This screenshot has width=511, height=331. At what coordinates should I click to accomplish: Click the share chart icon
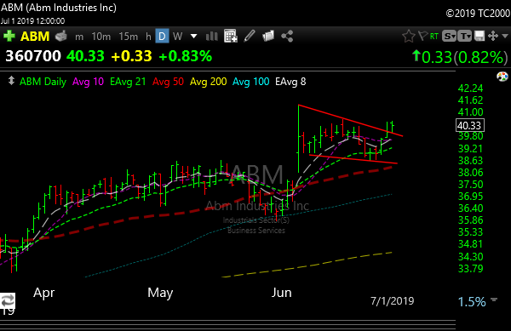point(287,36)
